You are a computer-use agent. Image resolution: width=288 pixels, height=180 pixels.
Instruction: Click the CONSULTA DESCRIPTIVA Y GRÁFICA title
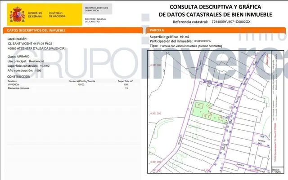(x=215, y=7)
